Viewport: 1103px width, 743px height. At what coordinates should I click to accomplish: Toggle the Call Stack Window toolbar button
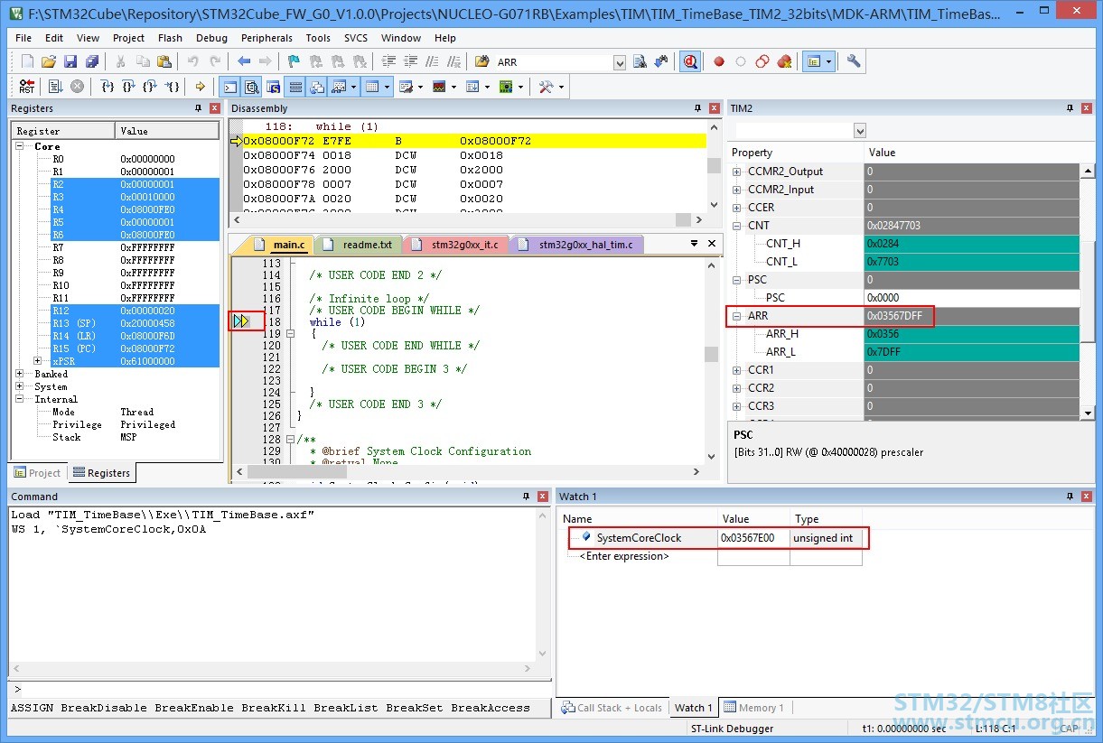(316, 87)
